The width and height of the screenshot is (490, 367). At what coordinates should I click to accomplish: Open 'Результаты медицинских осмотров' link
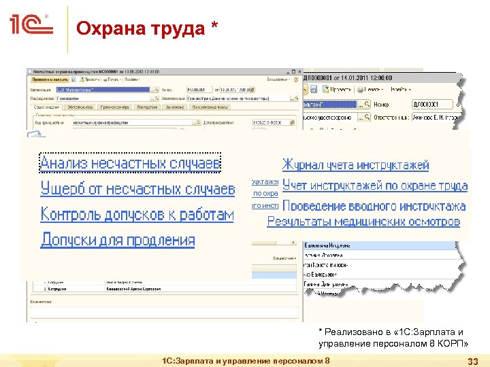tap(363, 222)
